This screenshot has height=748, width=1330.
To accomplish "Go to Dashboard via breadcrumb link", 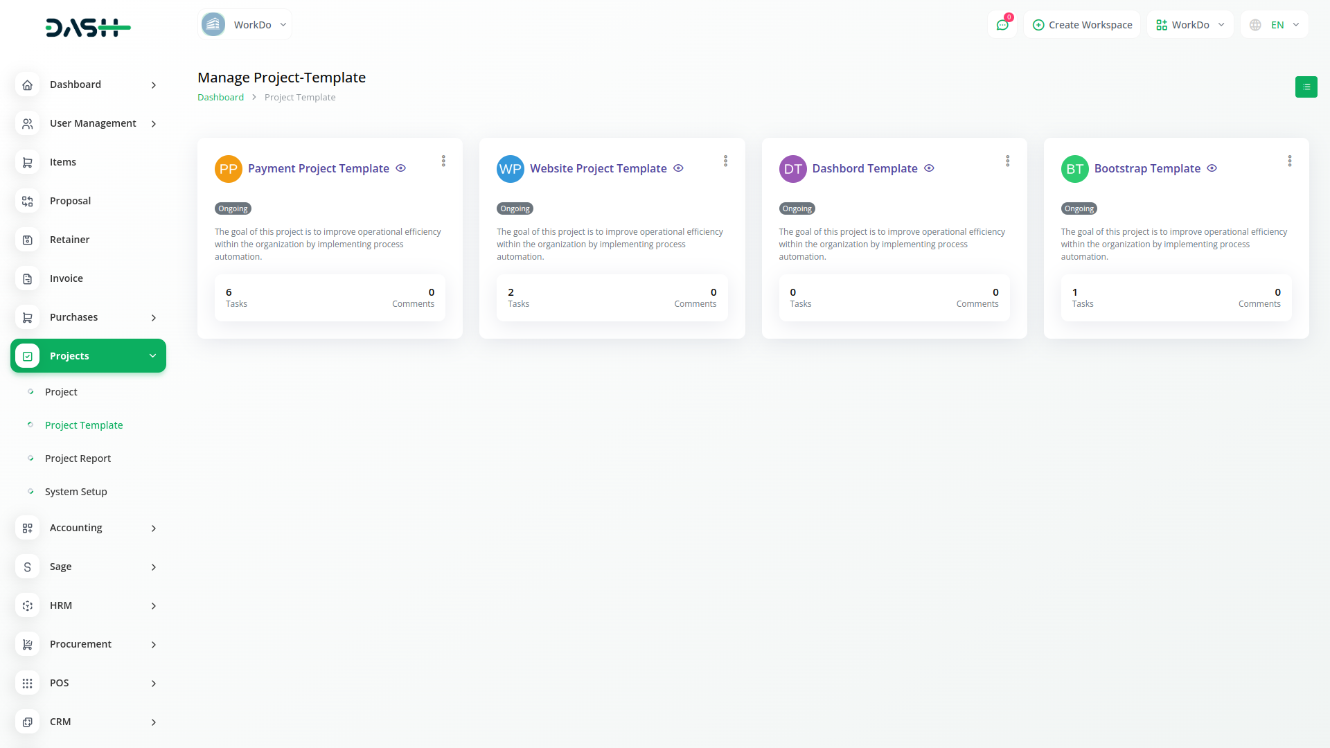I will coord(220,98).
